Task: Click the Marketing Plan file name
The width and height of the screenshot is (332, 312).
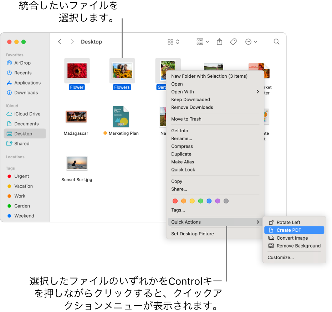Action: [x=124, y=133]
